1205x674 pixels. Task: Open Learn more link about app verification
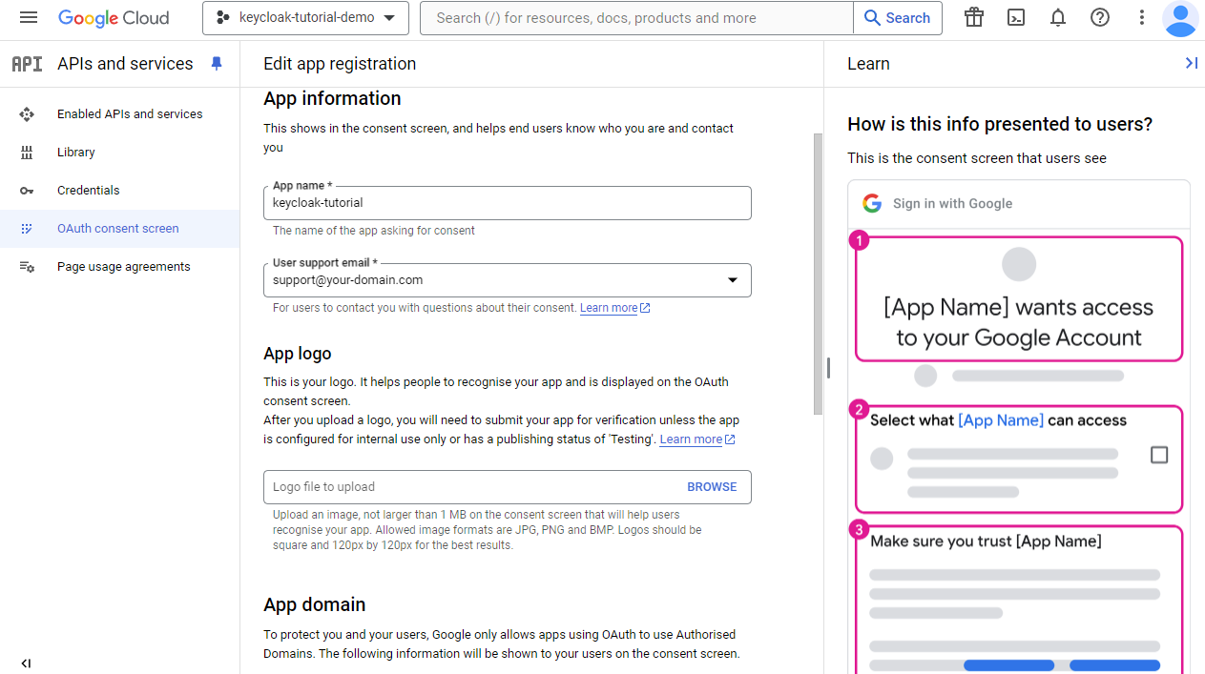point(697,439)
